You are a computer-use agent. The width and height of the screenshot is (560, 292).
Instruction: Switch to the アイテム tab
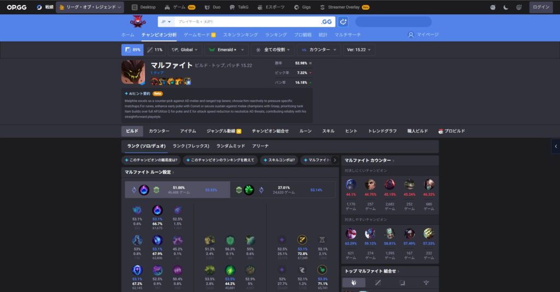click(188, 131)
